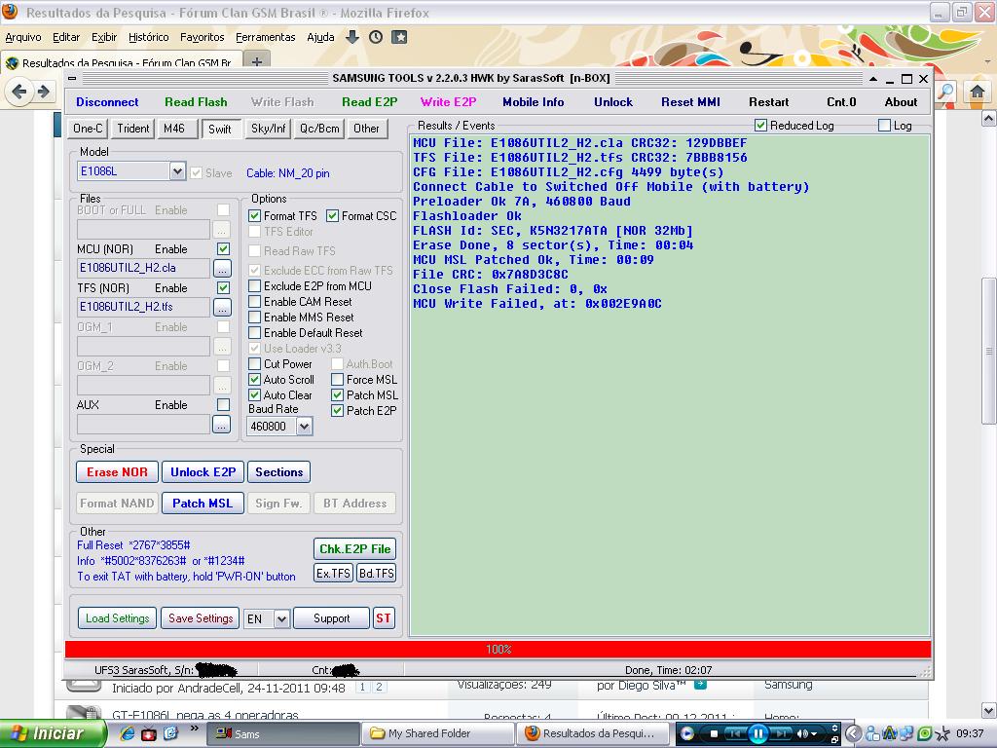Screen dimensions: 997x748
Task: Roll up the Samsung Tools window with the up-arrow icon
Action: [873, 79]
